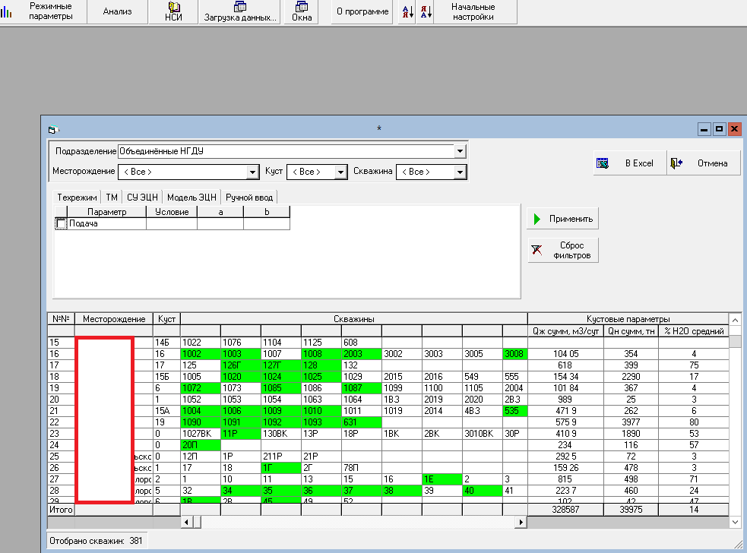This screenshot has width=747, height=553.
Task: Click the % H2O средний header
Action: pos(694,331)
